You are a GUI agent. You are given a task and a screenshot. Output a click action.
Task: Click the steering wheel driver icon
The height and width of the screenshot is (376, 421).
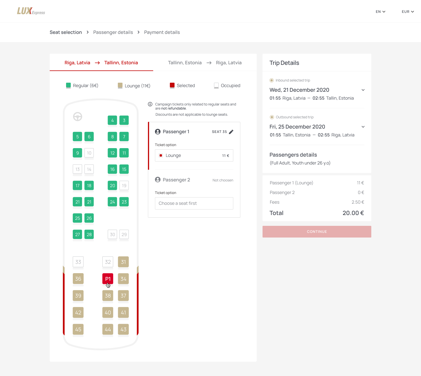pos(77,117)
